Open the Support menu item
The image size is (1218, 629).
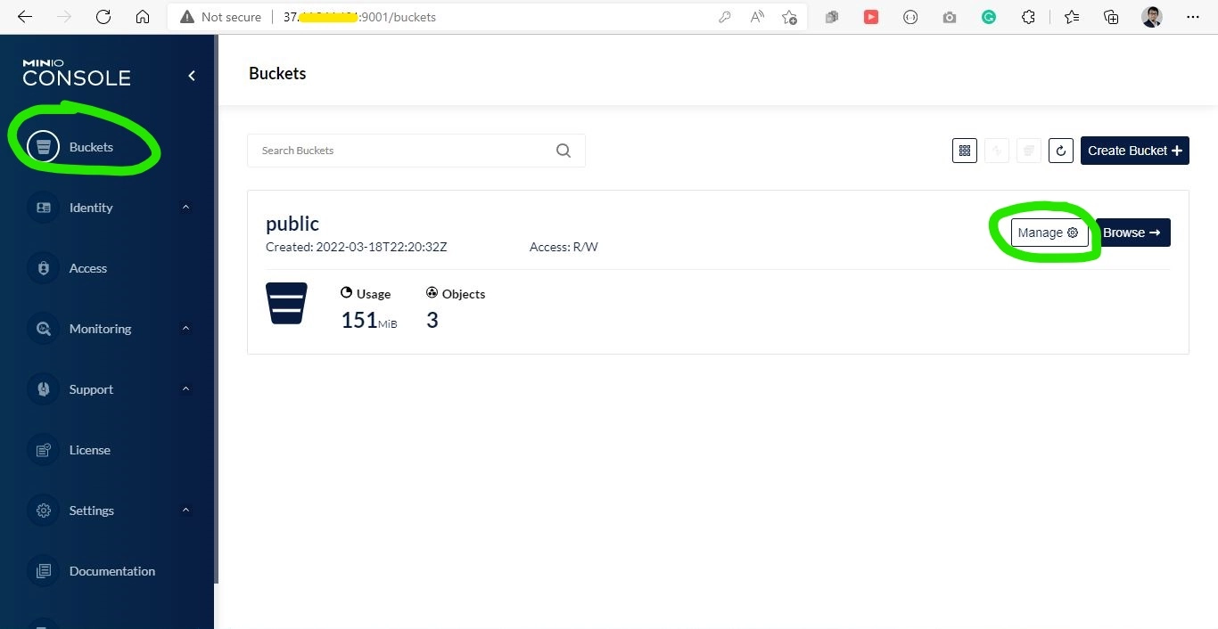(x=91, y=389)
